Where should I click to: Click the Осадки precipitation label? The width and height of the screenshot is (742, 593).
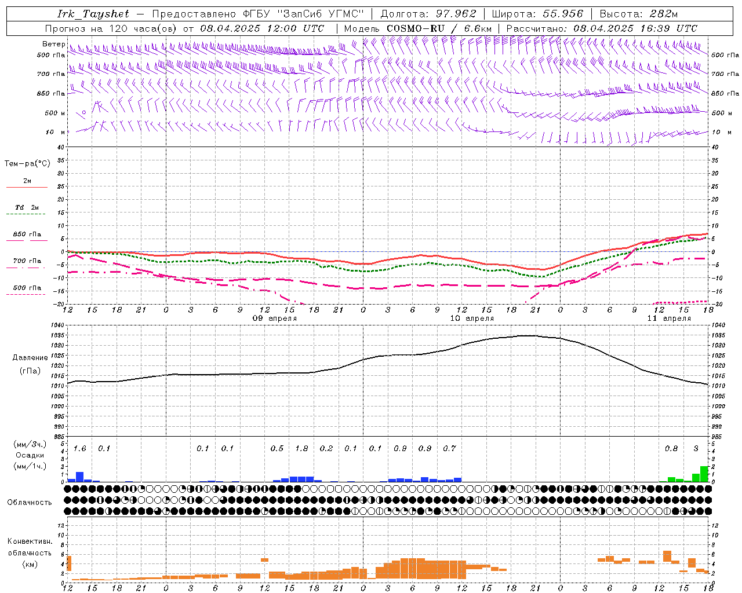(x=30, y=455)
